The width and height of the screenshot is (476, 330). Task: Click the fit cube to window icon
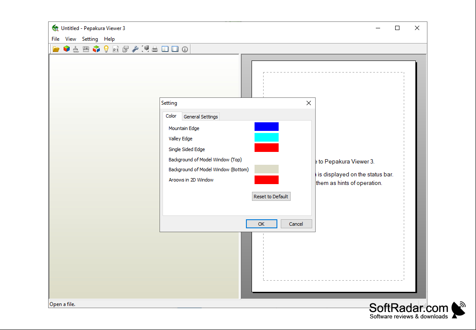(145, 49)
